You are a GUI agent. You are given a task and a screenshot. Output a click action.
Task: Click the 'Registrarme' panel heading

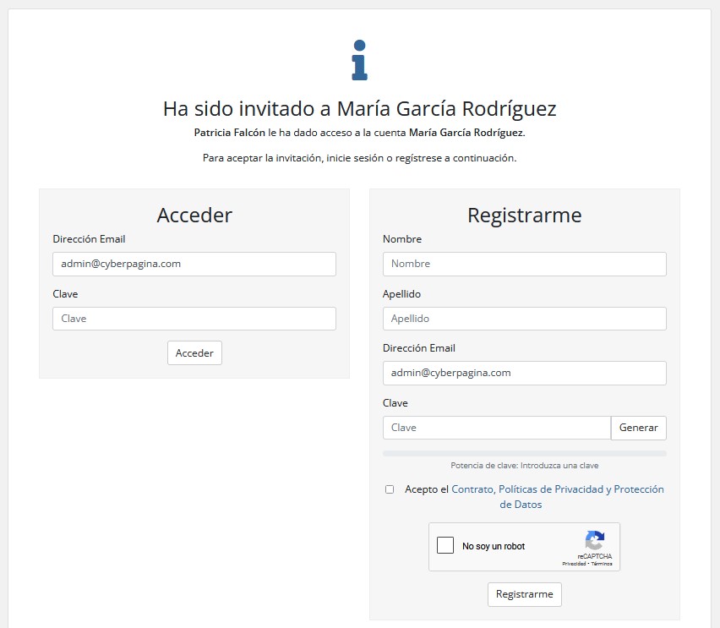tap(524, 215)
